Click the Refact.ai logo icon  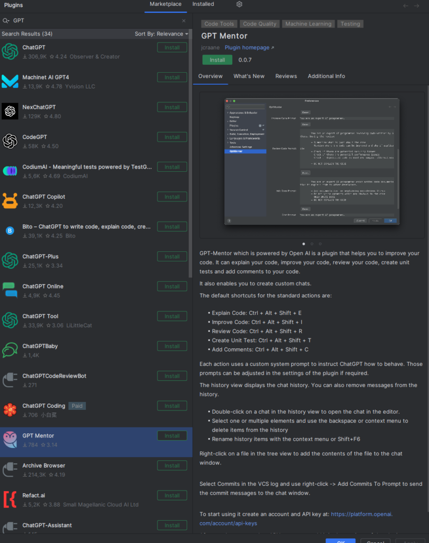click(x=10, y=499)
